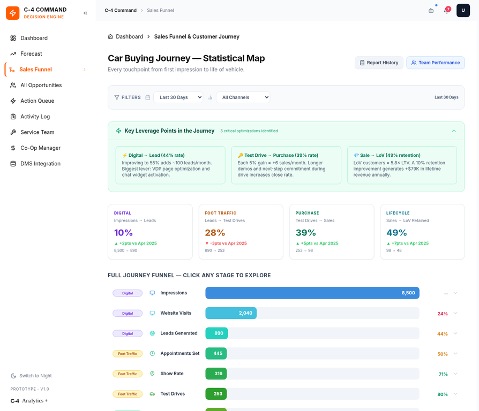Open the Last 30 Days date dropdown
This screenshot has height=411, width=479.
click(178, 97)
